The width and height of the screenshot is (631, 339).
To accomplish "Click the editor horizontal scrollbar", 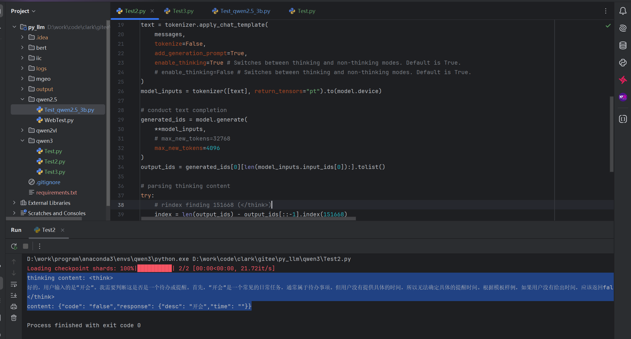I will (248, 219).
